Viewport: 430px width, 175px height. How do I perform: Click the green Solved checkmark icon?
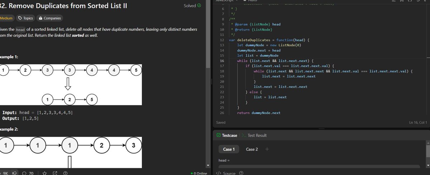point(199,6)
